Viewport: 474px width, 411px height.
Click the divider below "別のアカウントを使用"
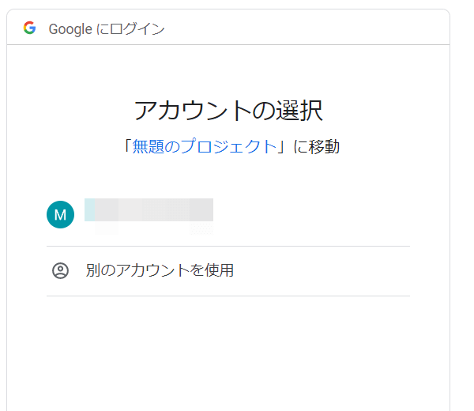[x=228, y=296]
